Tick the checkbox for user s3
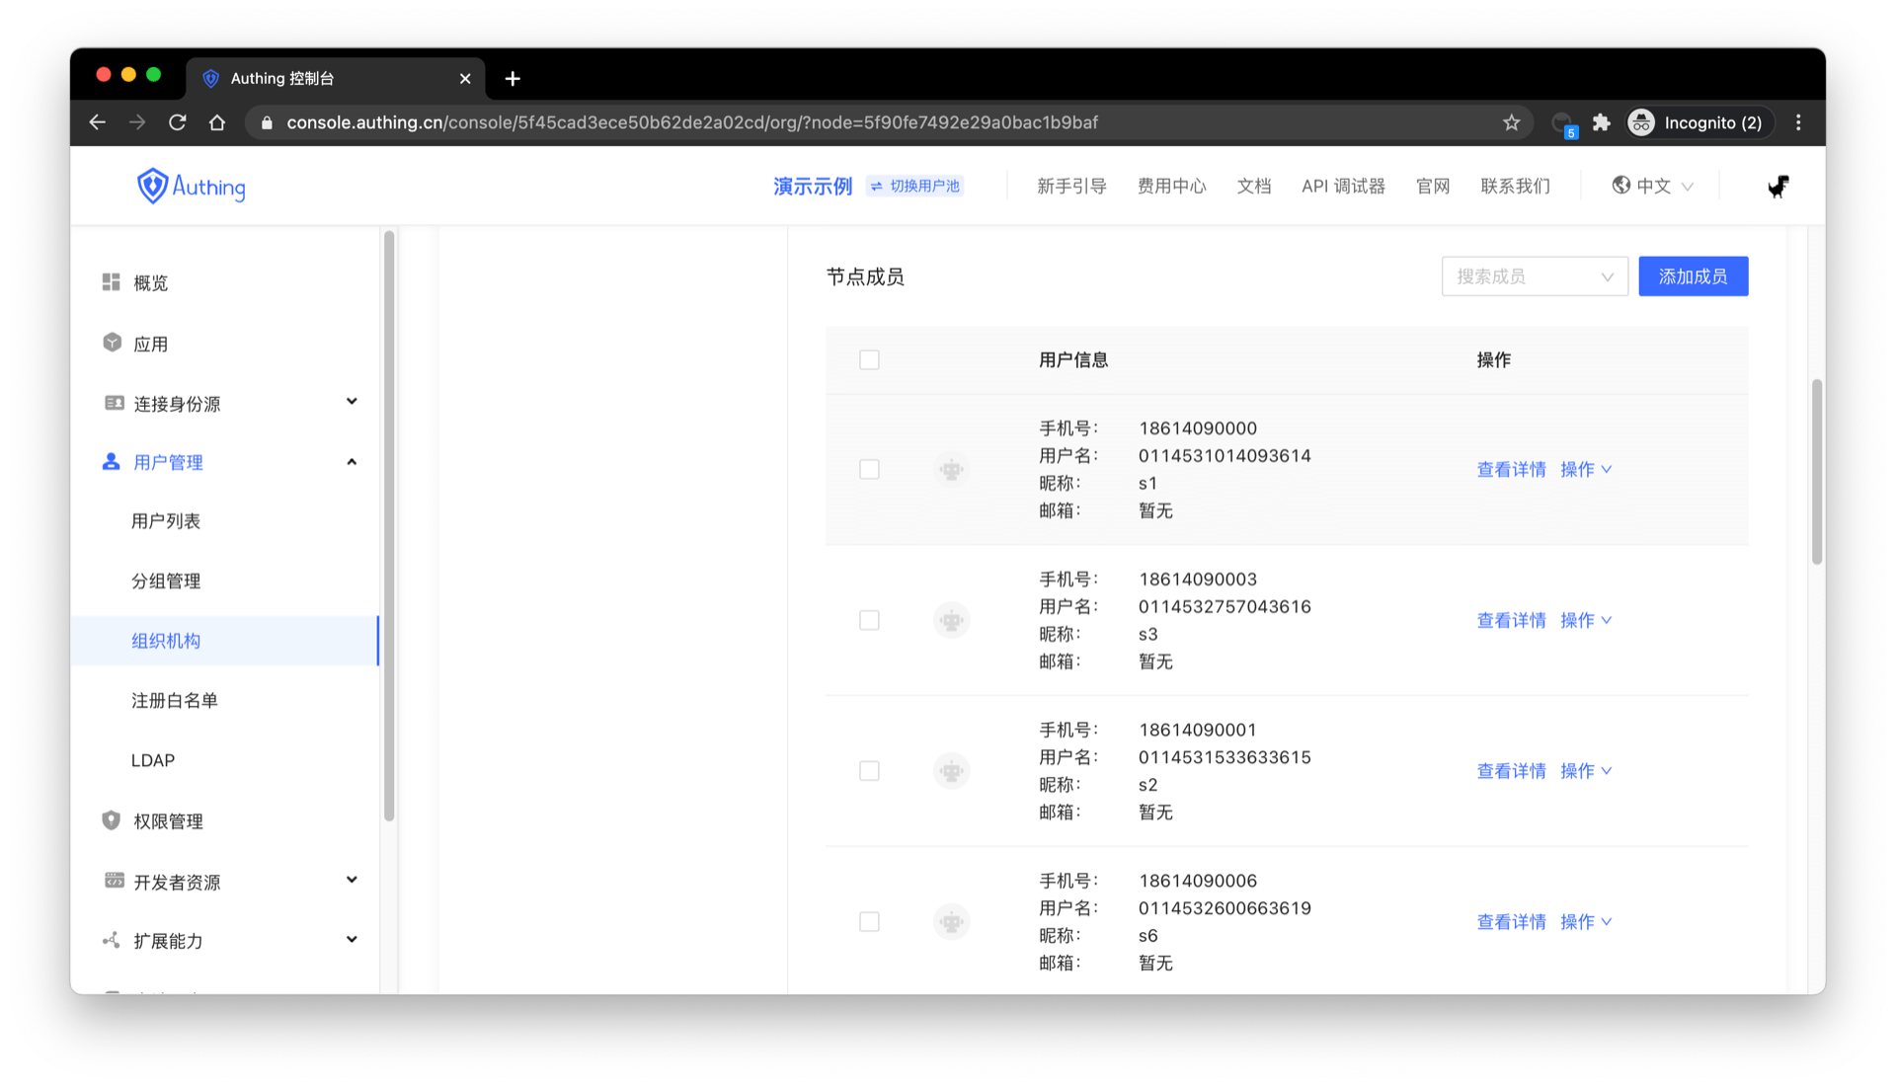1896x1087 pixels. (x=869, y=620)
